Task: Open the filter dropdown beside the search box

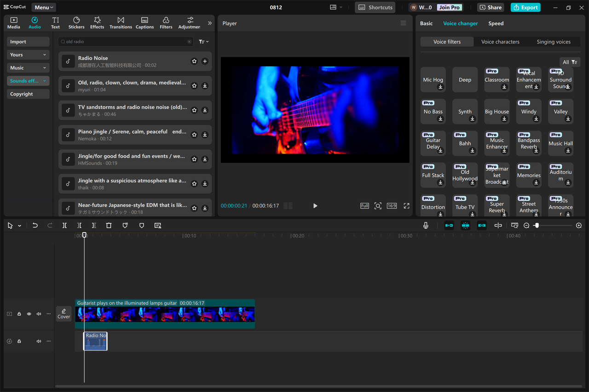Action: (x=203, y=41)
